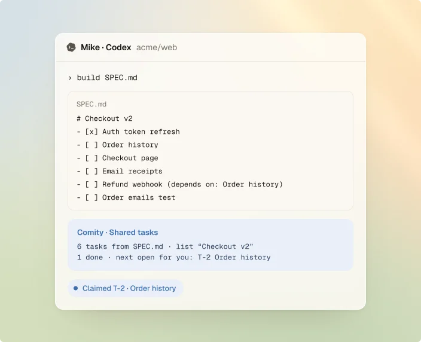This screenshot has width=421, height=342.
Task: Click the Order emails test task text
Action: [x=139, y=197]
